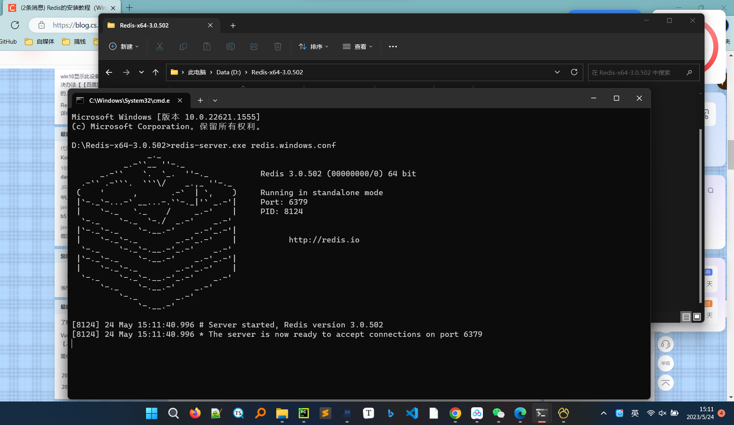Click the Paste icon in File Explorer toolbar
The height and width of the screenshot is (425, 734).
pos(207,46)
